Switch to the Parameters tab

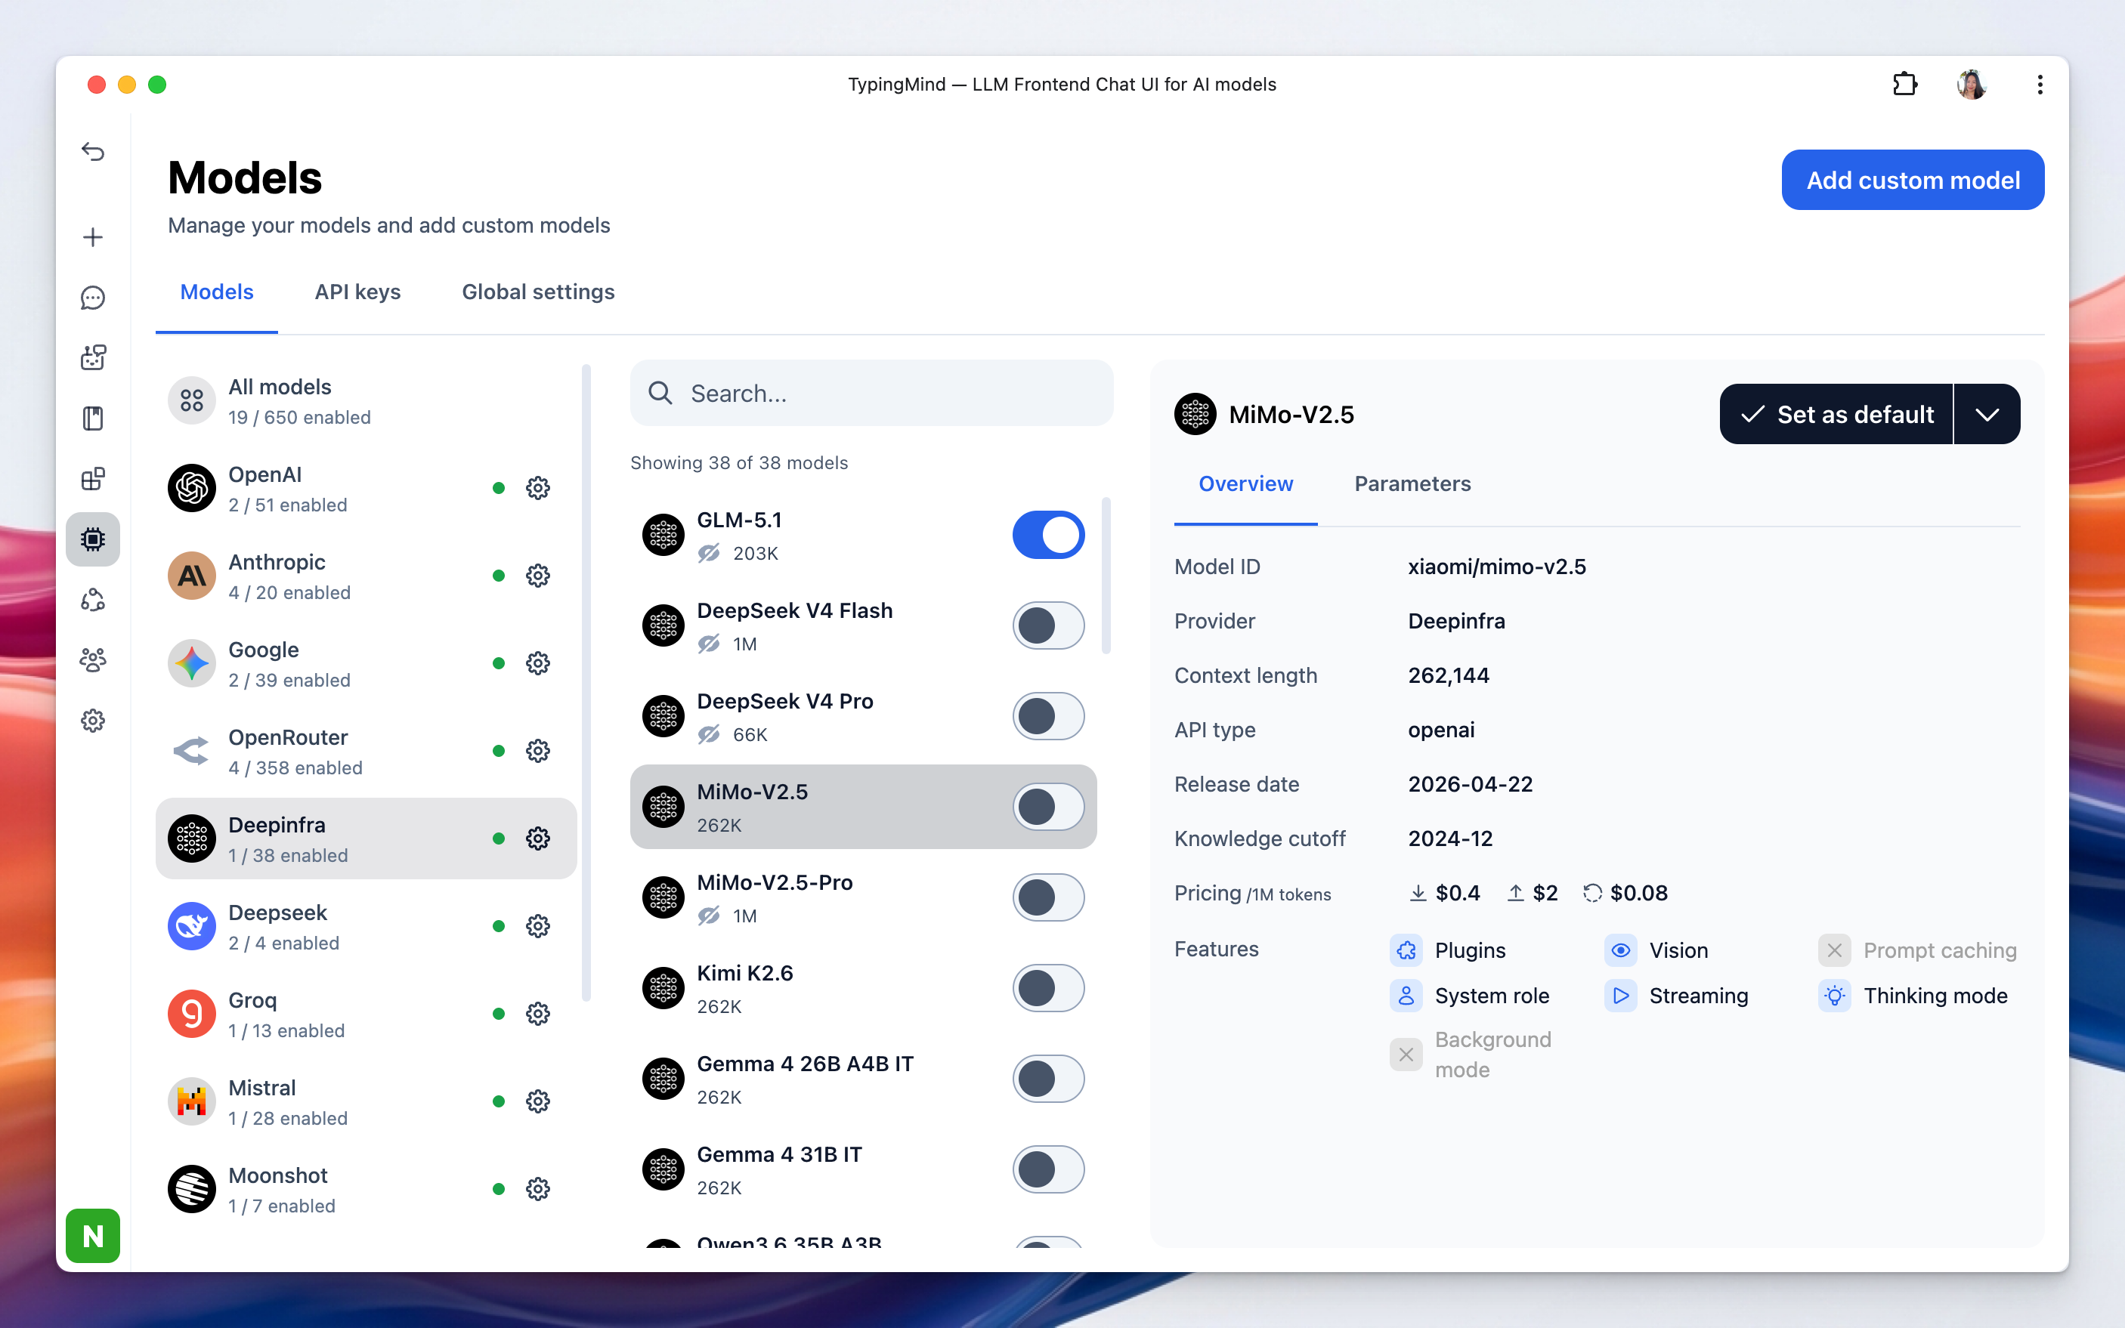coord(1412,484)
